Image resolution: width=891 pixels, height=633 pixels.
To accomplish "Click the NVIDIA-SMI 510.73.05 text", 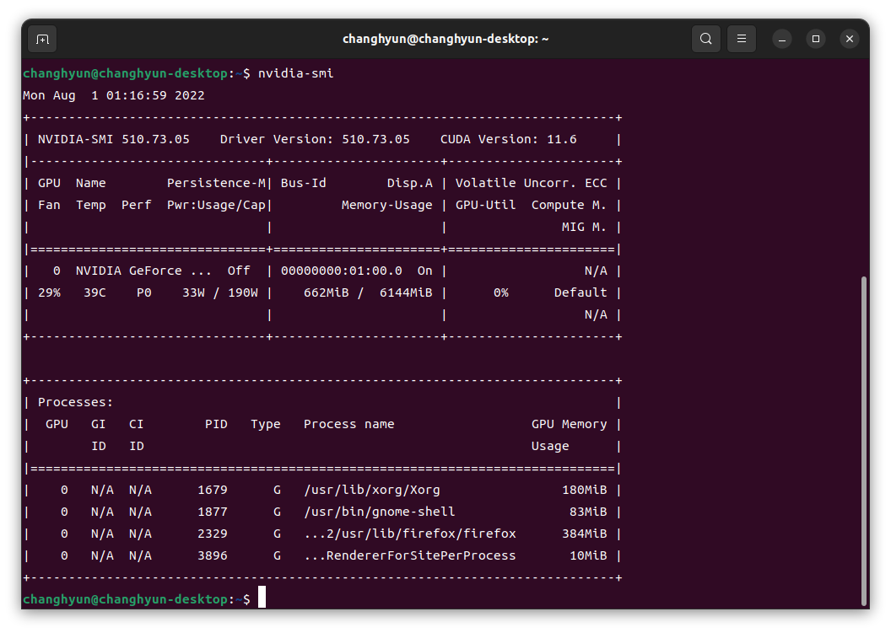I will 114,139.
